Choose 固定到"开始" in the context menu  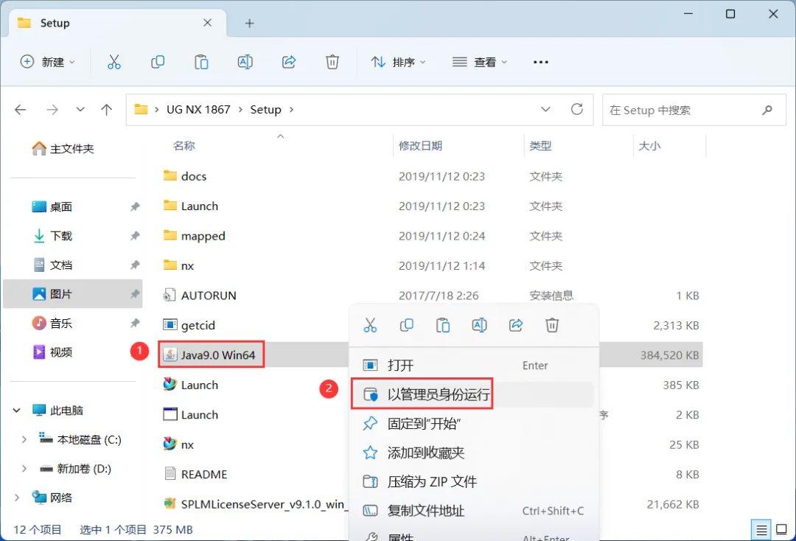[x=474, y=423]
